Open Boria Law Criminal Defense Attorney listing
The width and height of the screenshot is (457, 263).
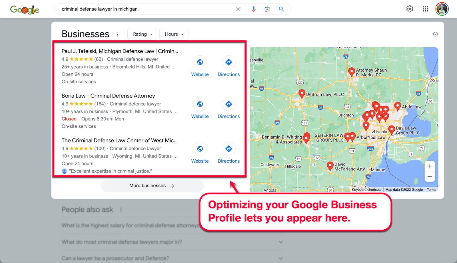(x=108, y=96)
